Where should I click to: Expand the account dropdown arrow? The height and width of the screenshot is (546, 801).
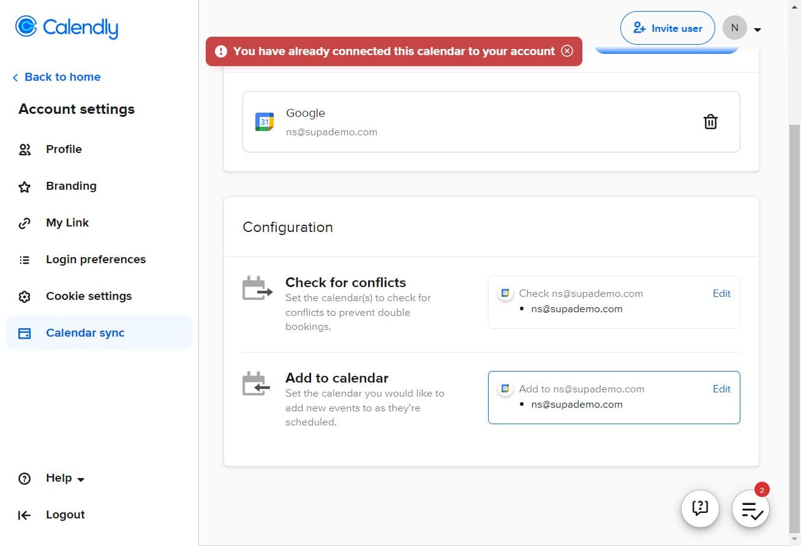tap(758, 29)
